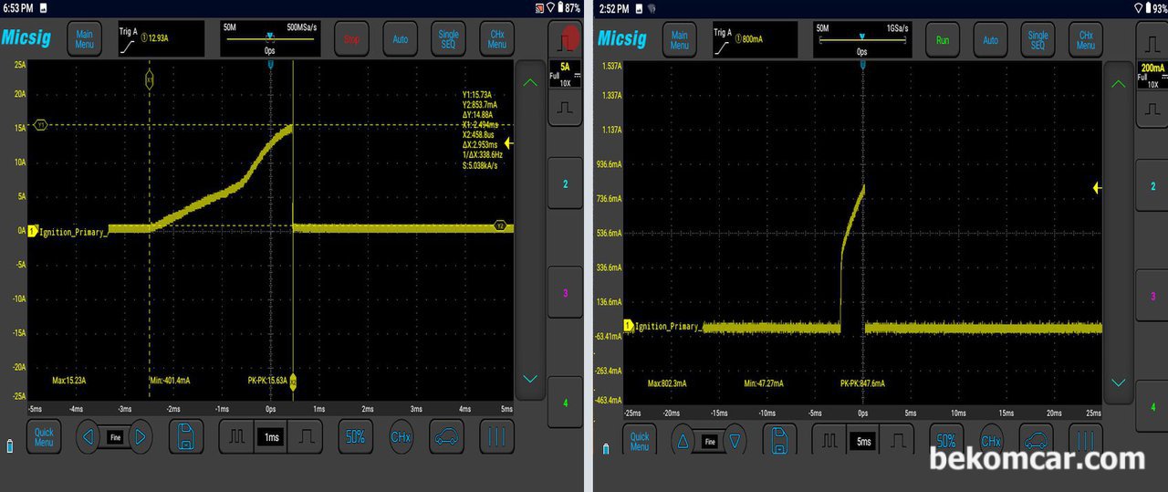Tap the green up chevron, right scope
This screenshot has height=492, width=1168.
point(1118,84)
